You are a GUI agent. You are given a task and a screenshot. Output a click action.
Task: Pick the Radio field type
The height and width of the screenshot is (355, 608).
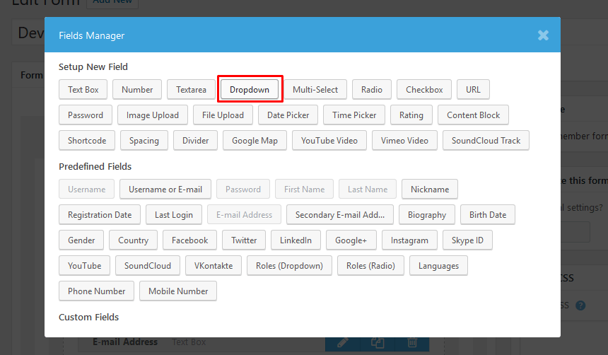click(x=372, y=90)
